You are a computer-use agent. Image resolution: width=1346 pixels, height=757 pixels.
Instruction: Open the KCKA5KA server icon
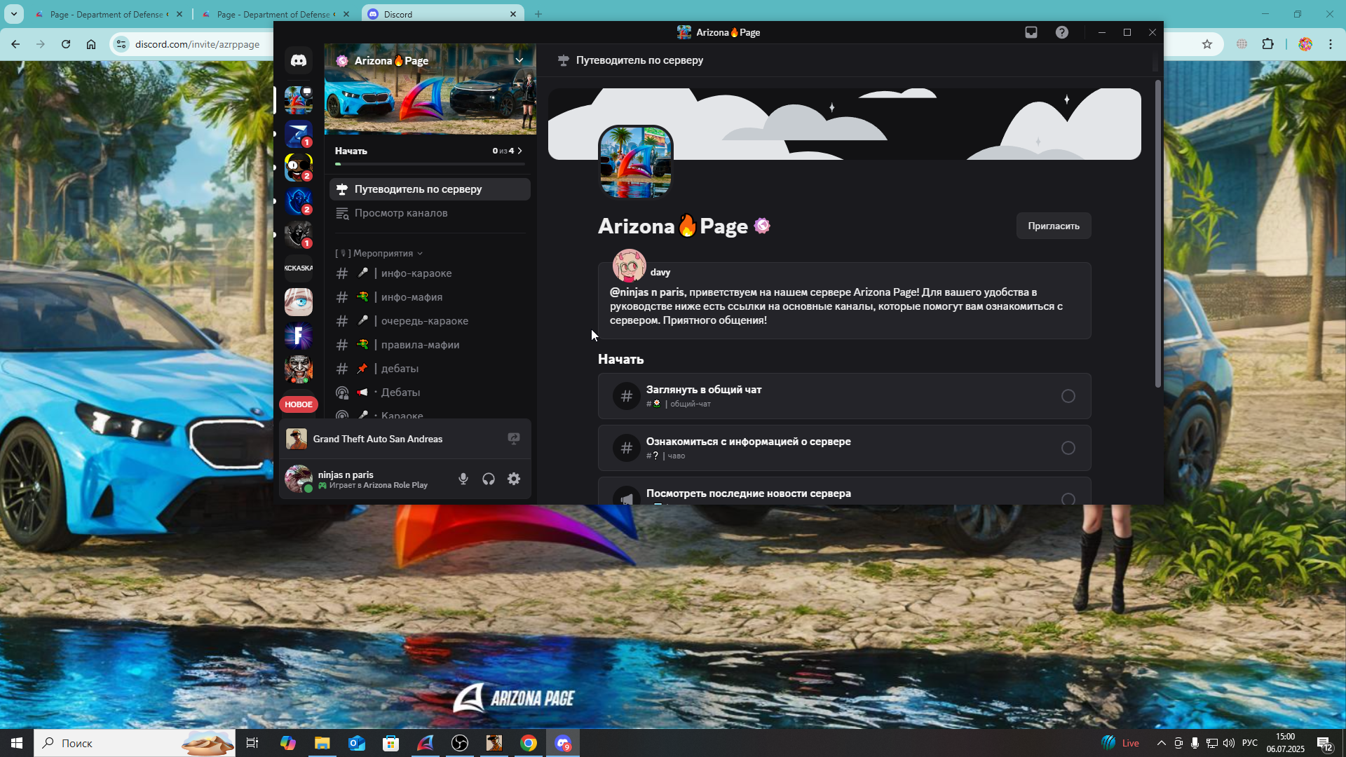point(299,268)
